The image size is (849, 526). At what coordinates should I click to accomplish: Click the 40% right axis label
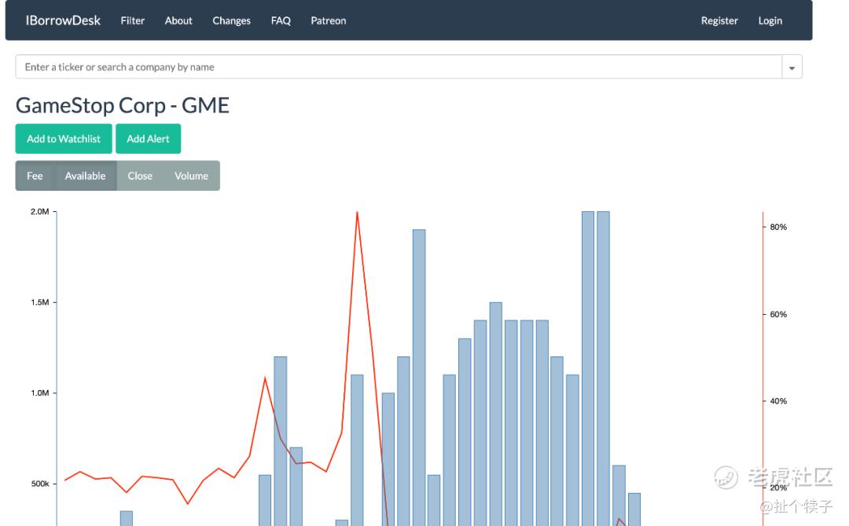pos(778,401)
